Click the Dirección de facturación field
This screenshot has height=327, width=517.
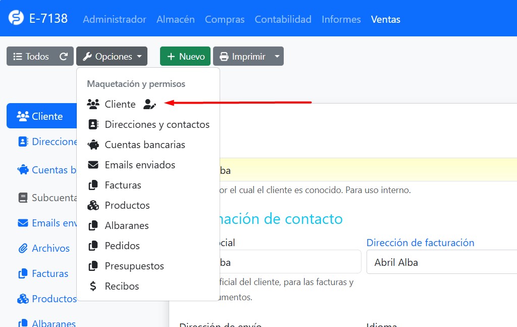442,262
